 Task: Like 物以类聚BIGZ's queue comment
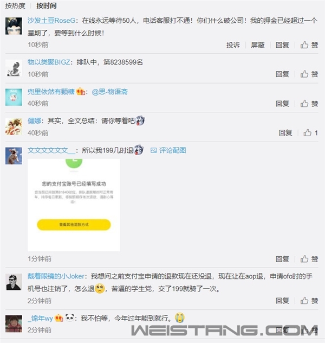(309, 74)
